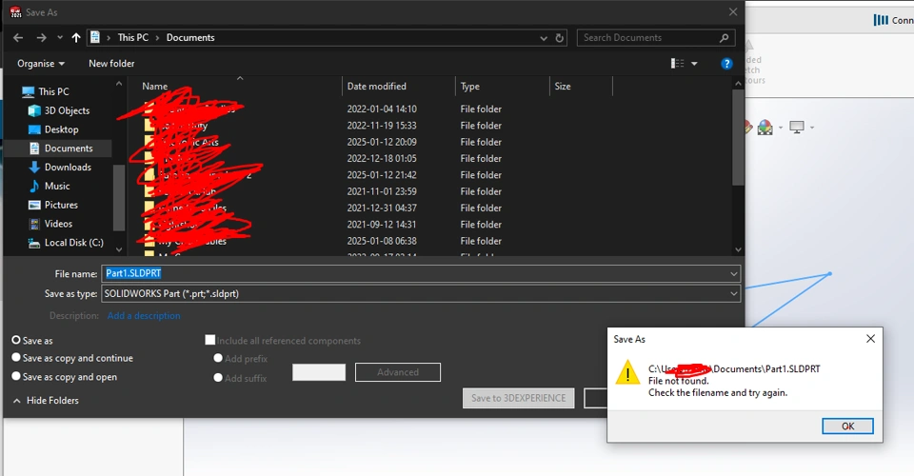The width and height of the screenshot is (914, 476).
Task: Click the Advanced button
Action: click(x=398, y=372)
